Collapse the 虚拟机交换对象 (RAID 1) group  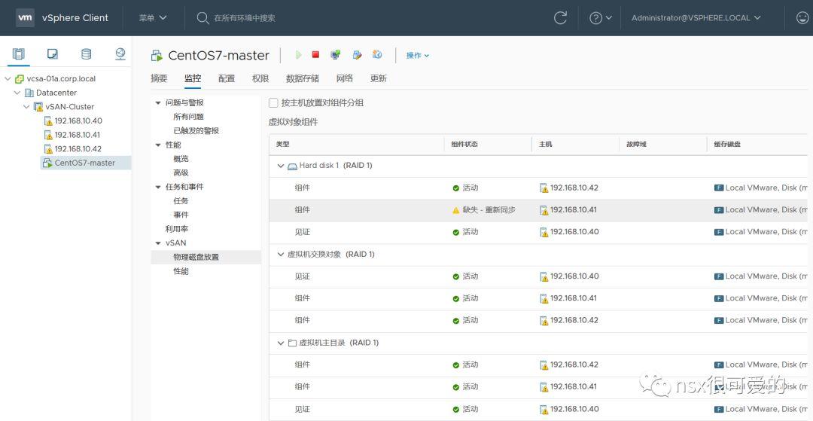point(281,255)
